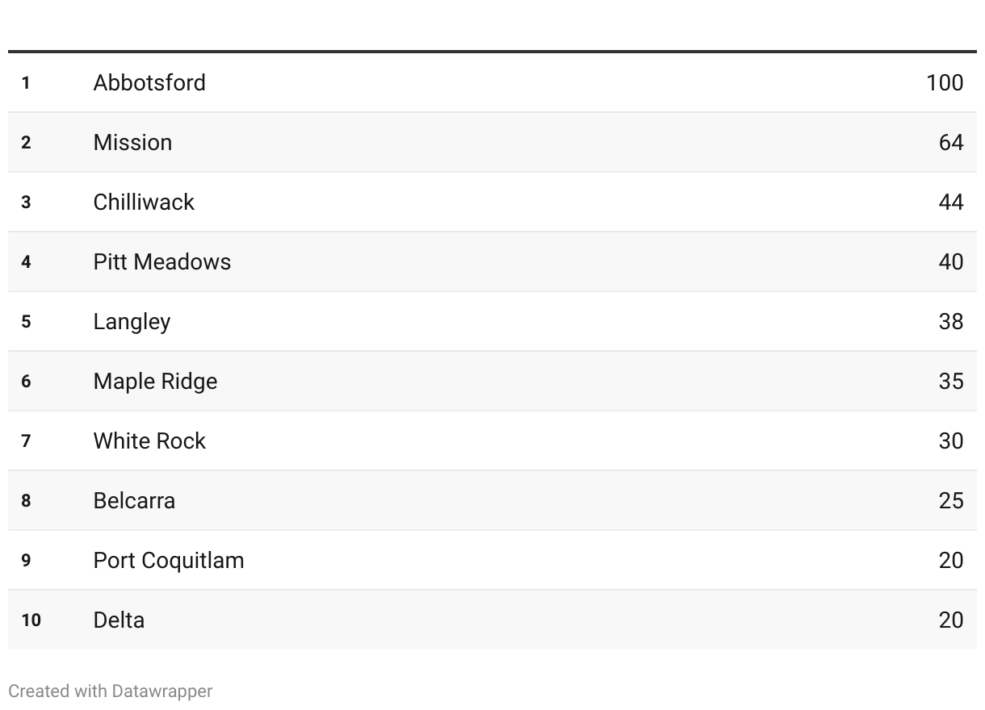This screenshot has width=985, height=710.
Task: Click the value 25 for Belcarra
Action: 951,500
